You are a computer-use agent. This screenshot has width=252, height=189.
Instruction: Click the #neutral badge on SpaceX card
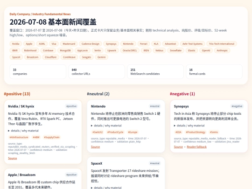click(154, 163)
